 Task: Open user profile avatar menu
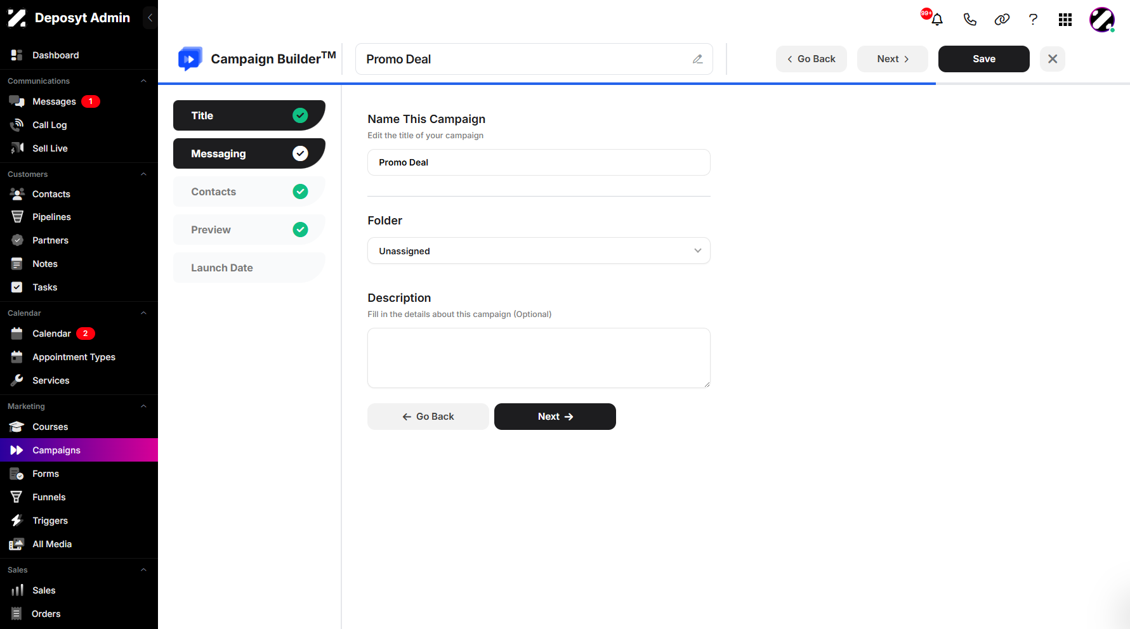pos(1102,20)
